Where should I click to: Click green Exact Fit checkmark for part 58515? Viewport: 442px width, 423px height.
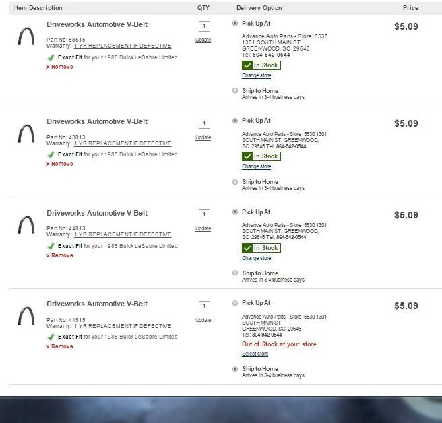pos(51,57)
